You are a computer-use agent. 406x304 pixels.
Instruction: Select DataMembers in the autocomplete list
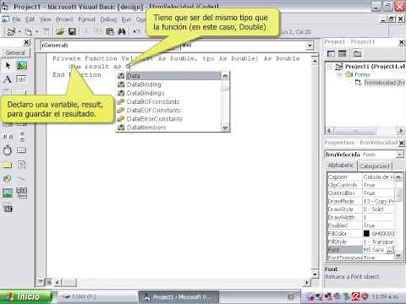pyautogui.click(x=168, y=128)
